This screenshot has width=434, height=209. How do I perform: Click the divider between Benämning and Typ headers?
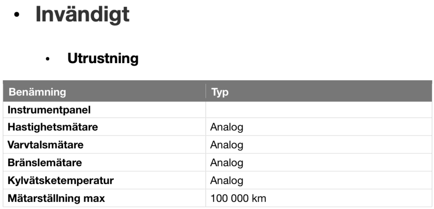click(x=206, y=91)
